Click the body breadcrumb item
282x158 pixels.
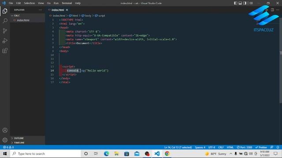[x=86, y=16]
